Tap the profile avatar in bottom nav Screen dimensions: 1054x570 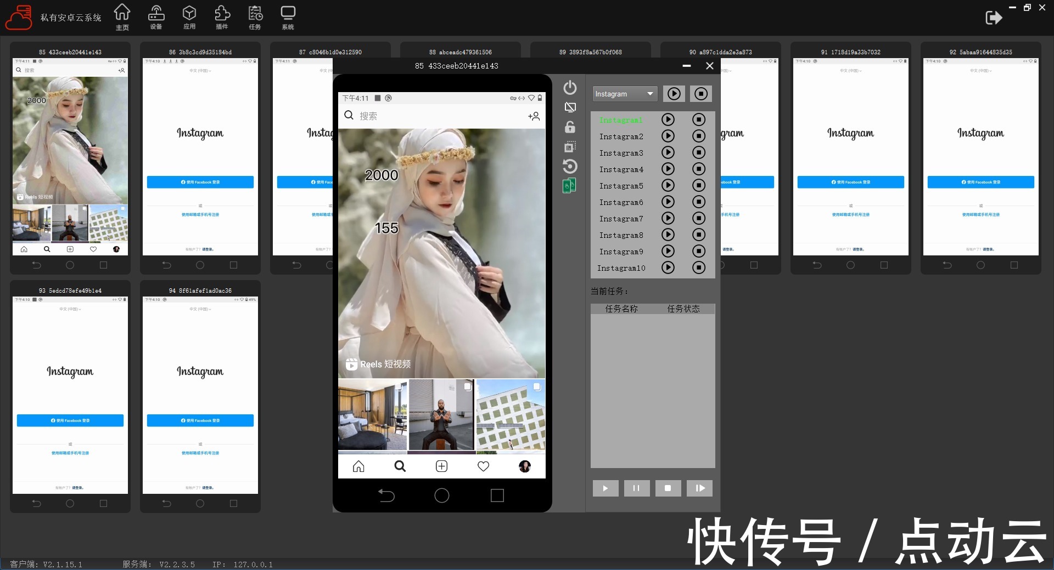point(525,466)
